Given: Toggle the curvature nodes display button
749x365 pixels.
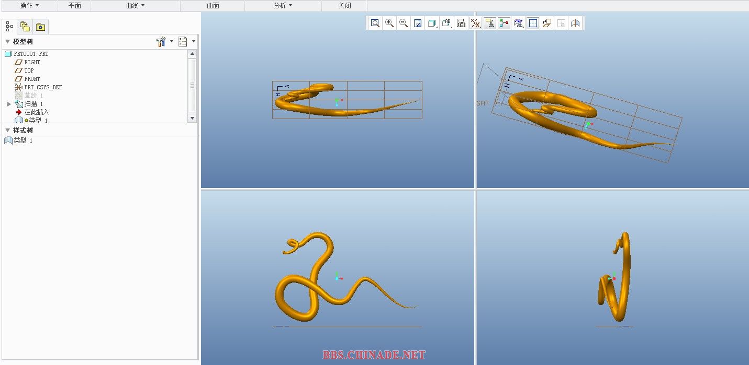Looking at the screenshot, I should tap(504, 23).
